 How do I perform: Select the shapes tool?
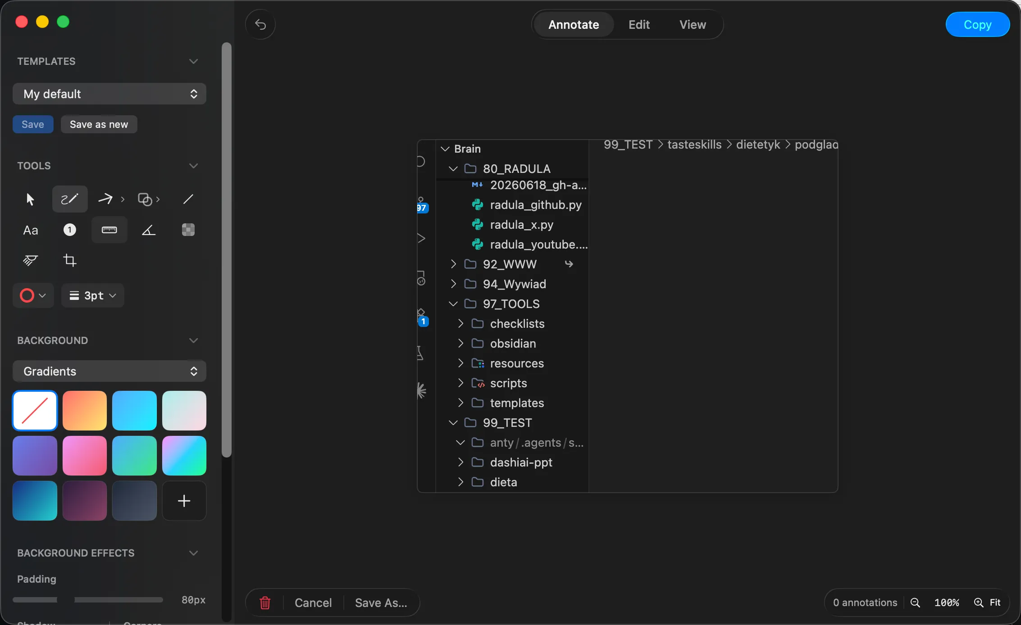(145, 199)
